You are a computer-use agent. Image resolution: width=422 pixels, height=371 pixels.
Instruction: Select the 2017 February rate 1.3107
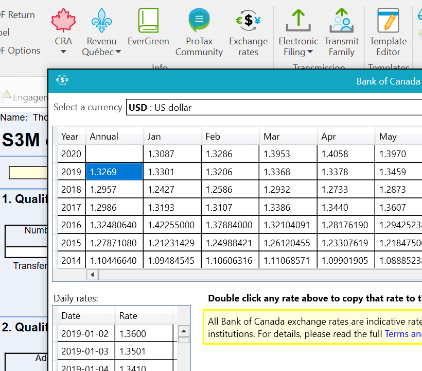230,207
